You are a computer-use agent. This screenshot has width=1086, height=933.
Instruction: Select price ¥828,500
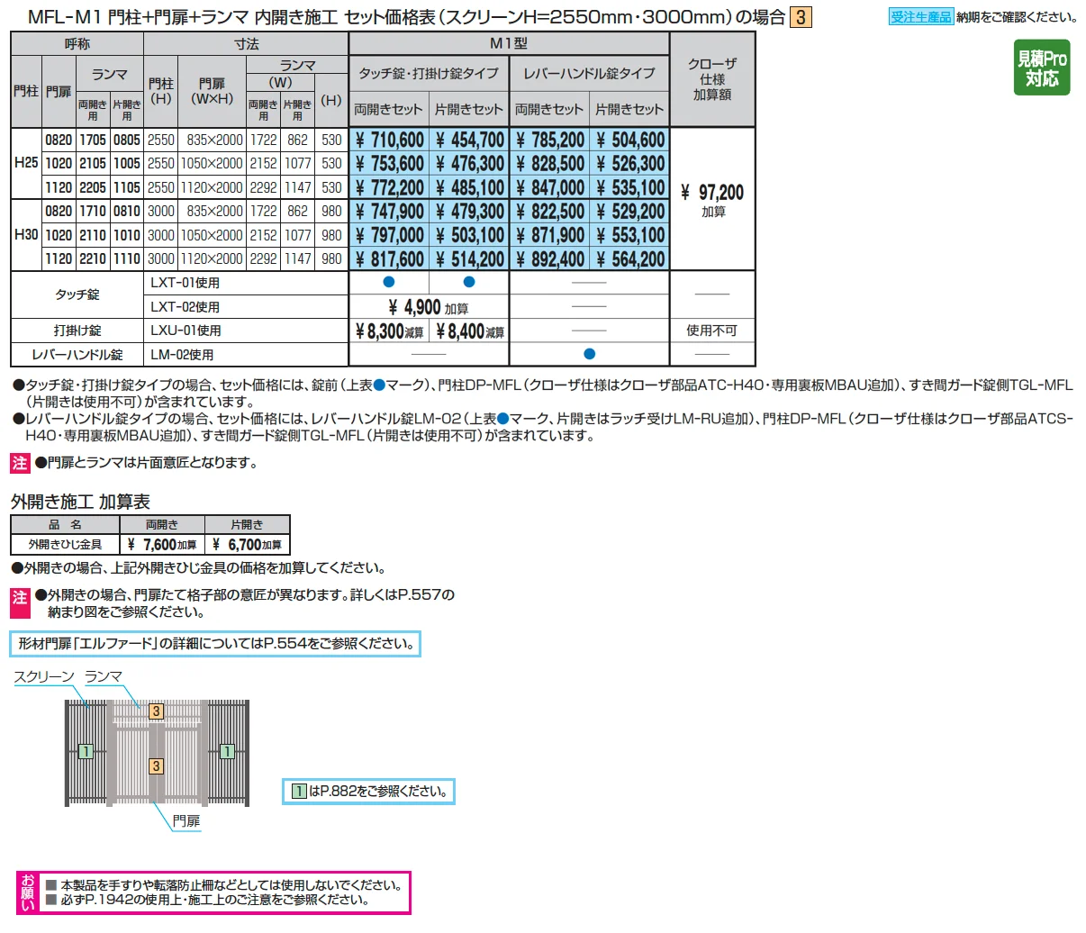click(x=550, y=163)
